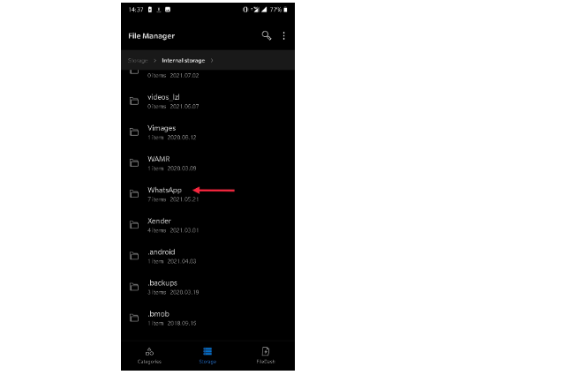Go back to Storage in breadcrumb
The width and height of the screenshot is (565, 375).
[x=138, y=61]
